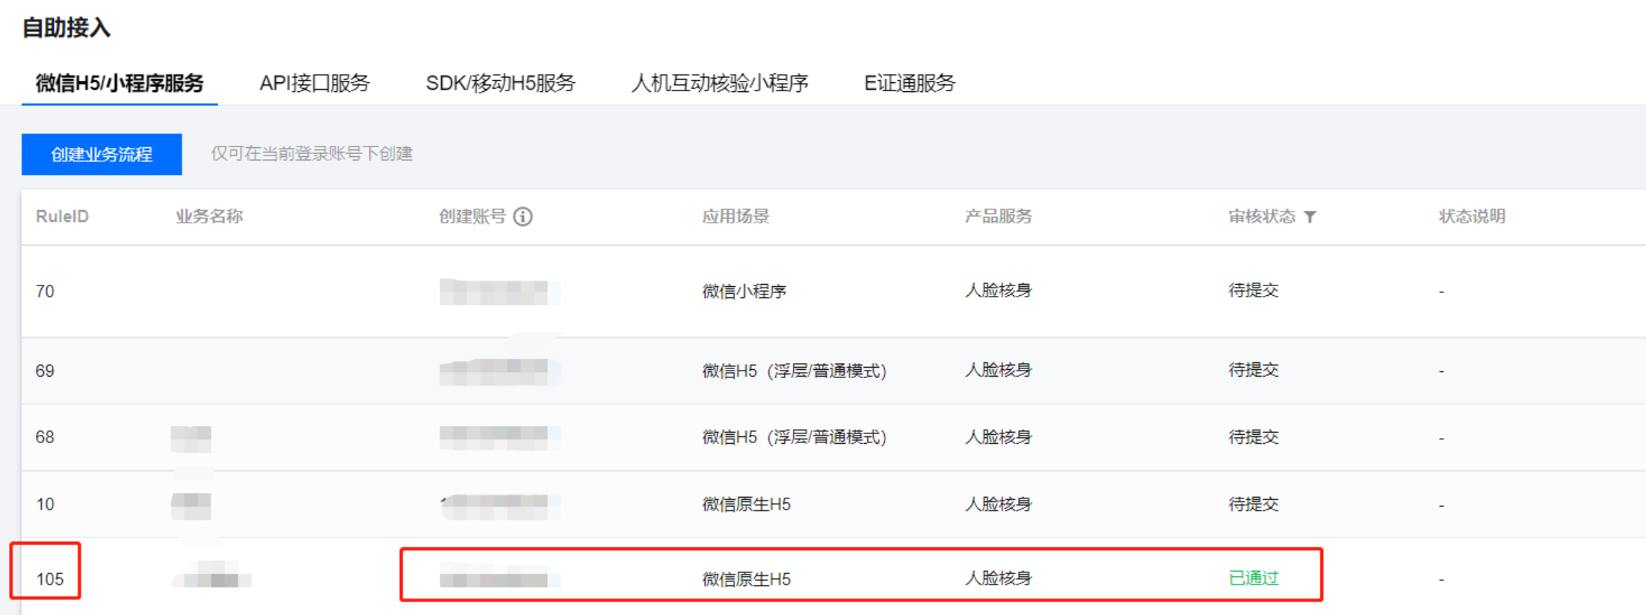The width and height of the screenshot is (1646, 615).
Task: Click 微信原生H5 in the RuleID 10 row
Action: pos(746,504)
